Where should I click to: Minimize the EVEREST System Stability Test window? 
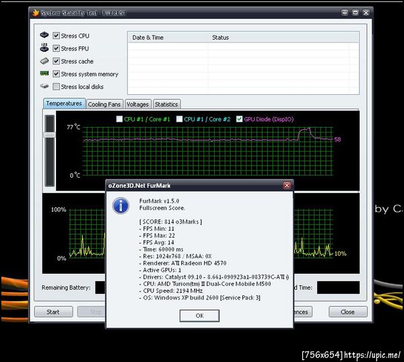(x=345, y=12)
